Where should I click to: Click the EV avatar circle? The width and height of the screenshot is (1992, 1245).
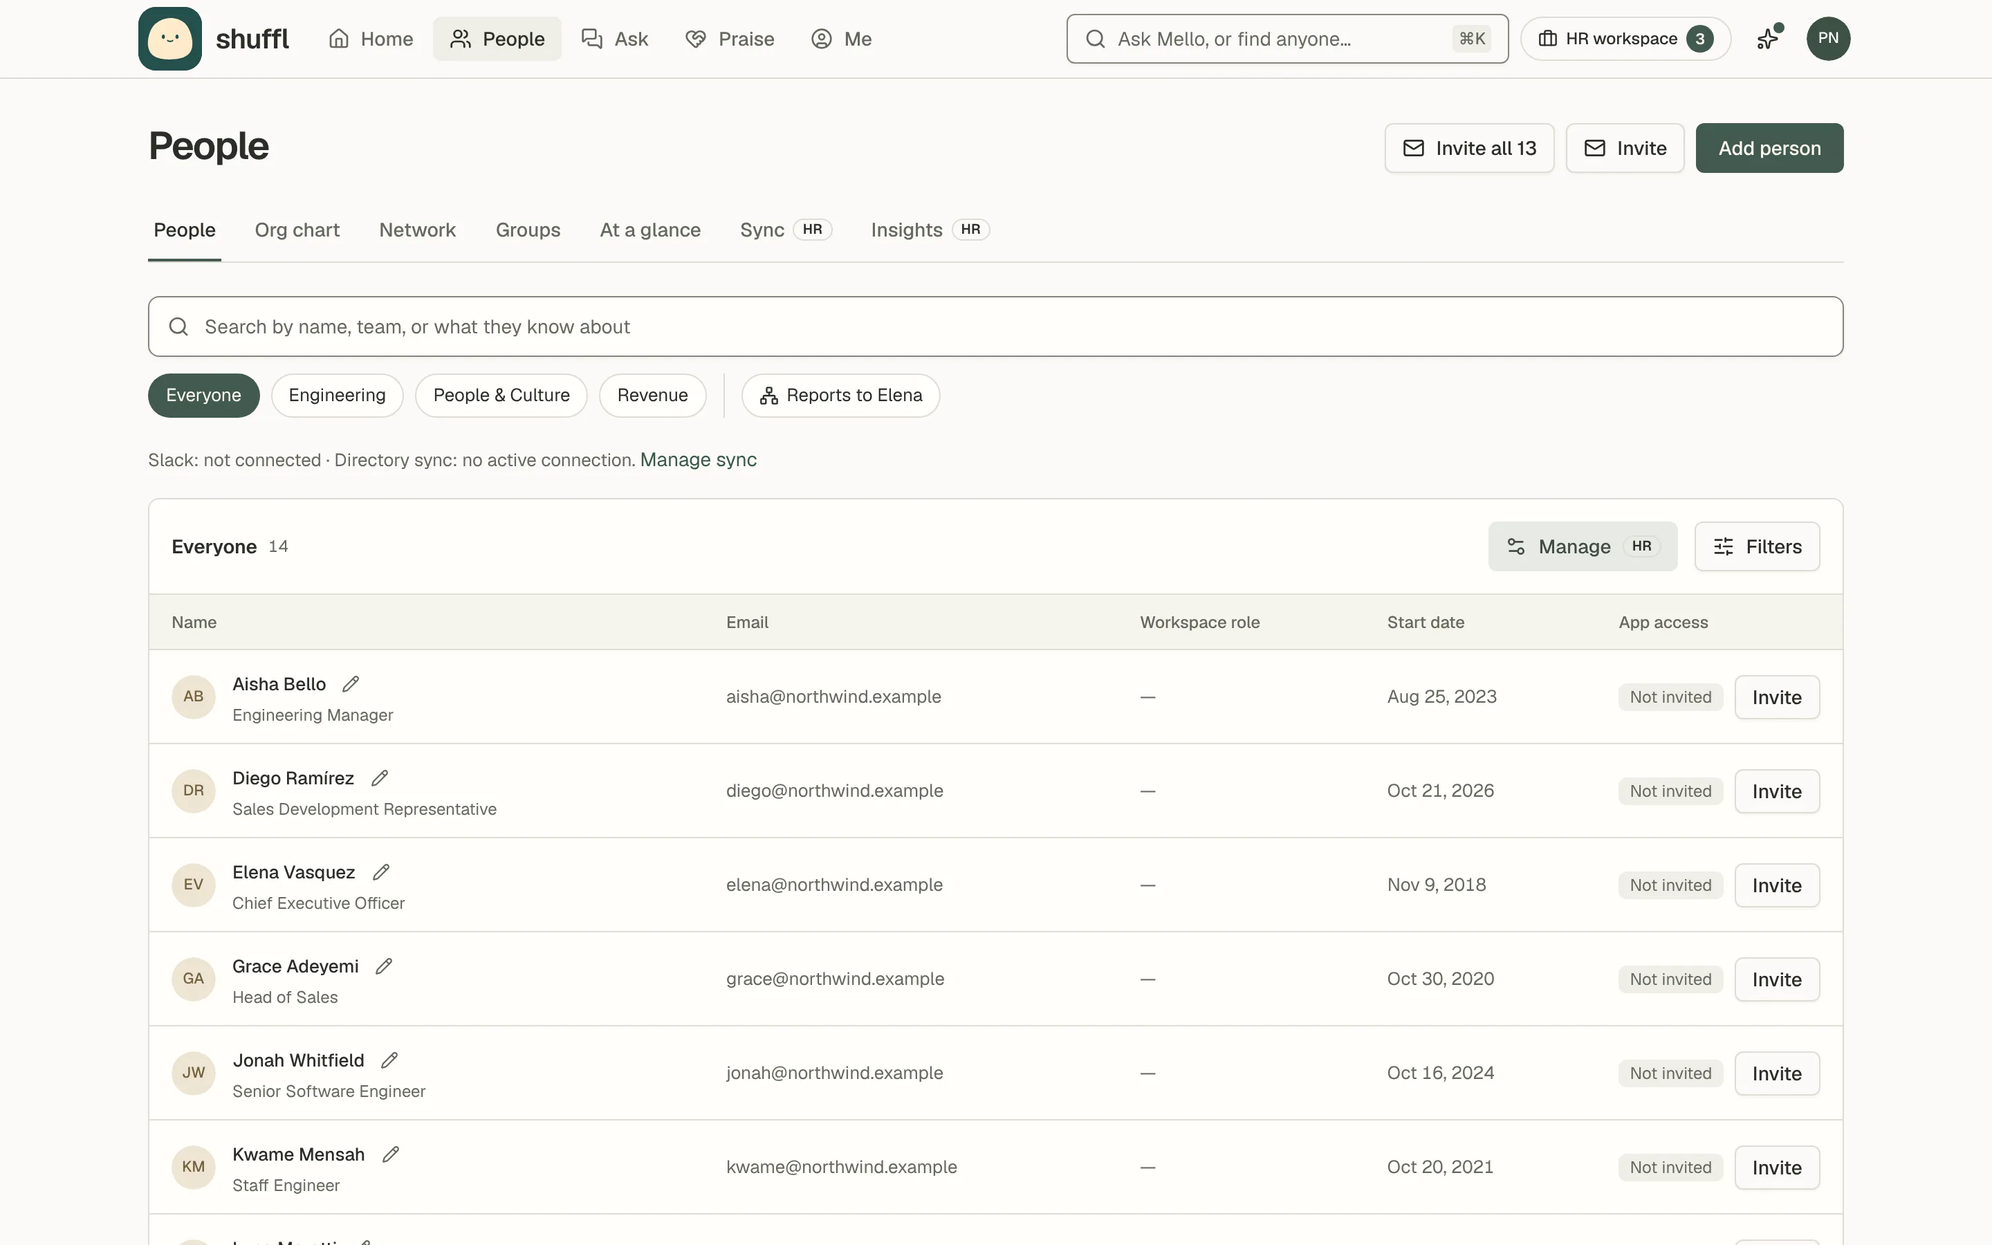tap(194, 885)
